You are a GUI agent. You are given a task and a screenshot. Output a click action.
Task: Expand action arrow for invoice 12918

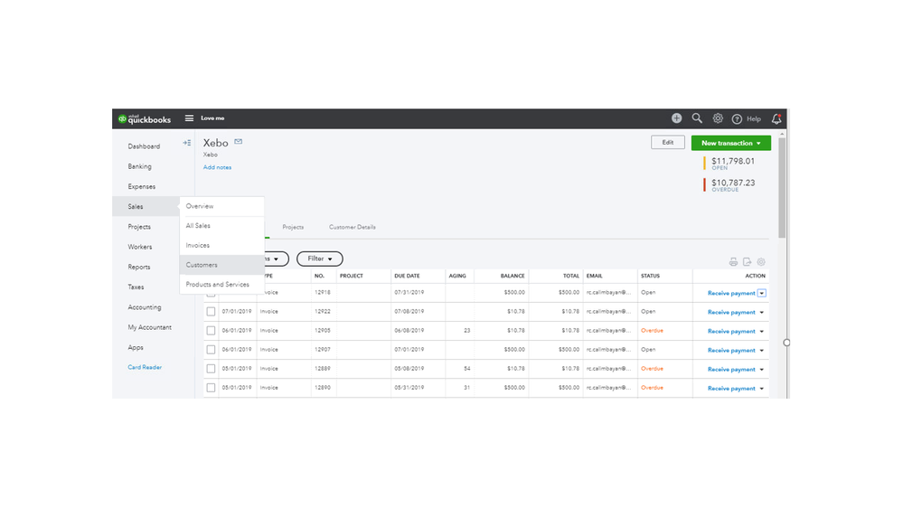[x=762, y=293]
